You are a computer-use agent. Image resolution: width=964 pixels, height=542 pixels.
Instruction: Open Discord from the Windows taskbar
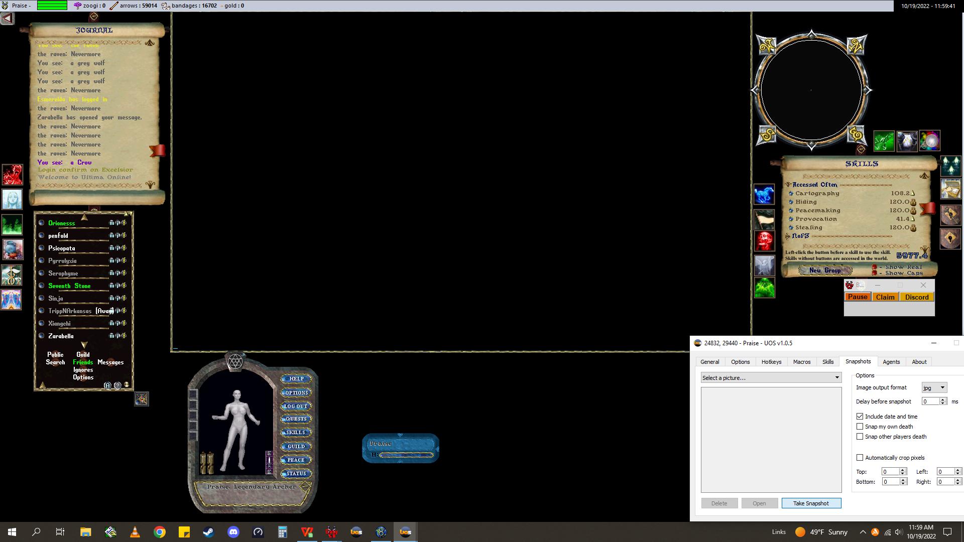pos(233,532)
